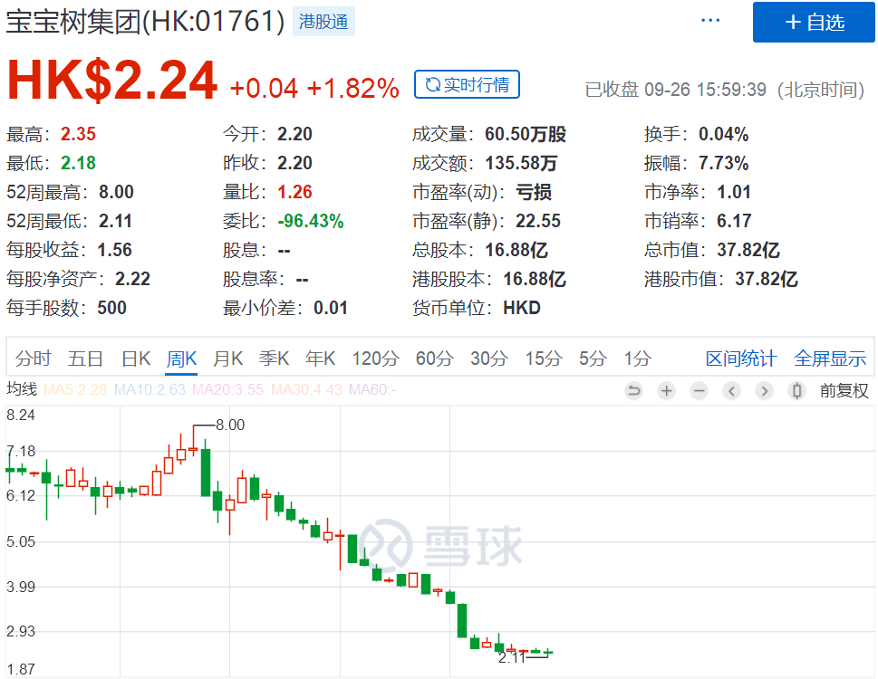Toggle the MA10:2.63 moving average legend
The image size is (878, 679).
[150, 389]
